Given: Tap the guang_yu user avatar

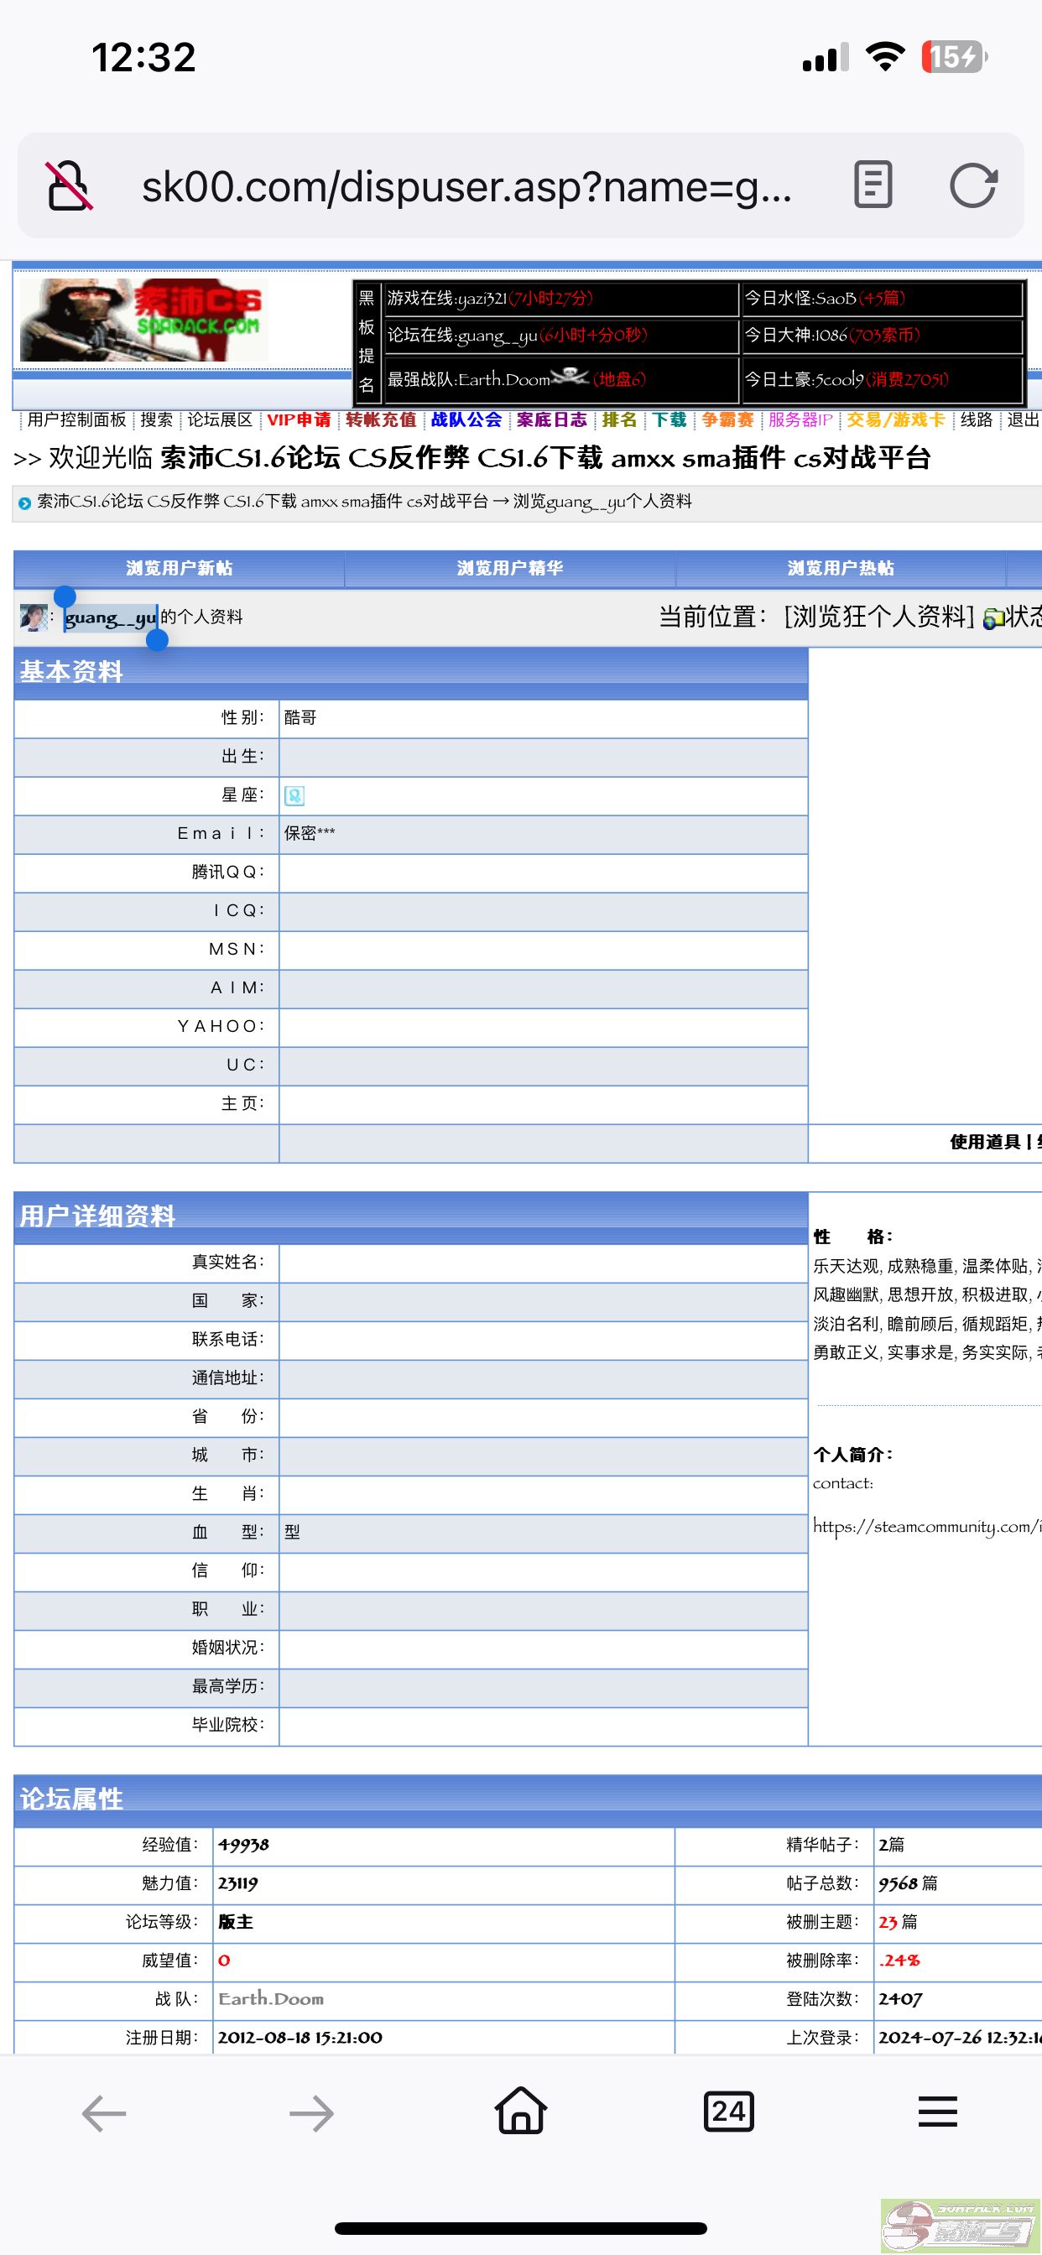Looking at the screenshot, I should point(34,617).
